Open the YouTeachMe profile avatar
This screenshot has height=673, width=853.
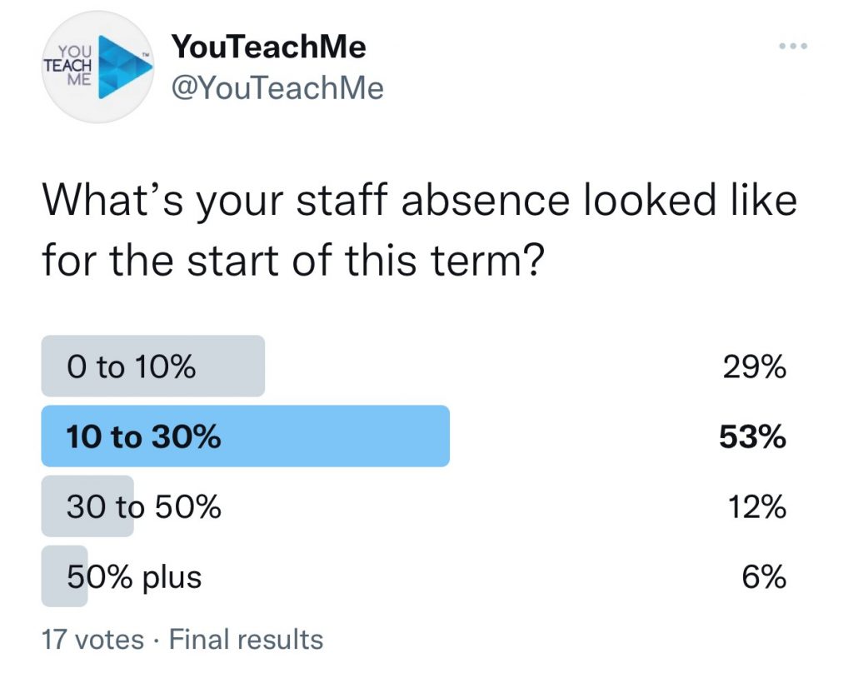point(98,67)
